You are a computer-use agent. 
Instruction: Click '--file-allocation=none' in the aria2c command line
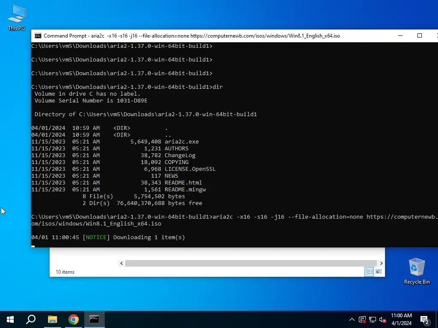(x=325, y=217)
